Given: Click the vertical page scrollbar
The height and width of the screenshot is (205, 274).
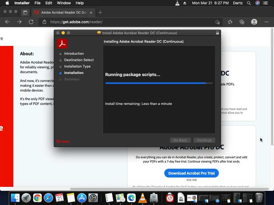Looking at the screenshot, I should 272,87.
